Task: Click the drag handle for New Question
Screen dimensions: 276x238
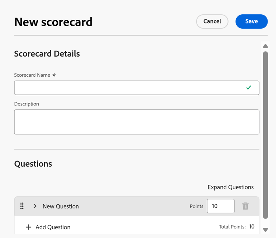Action: click(x=22, y=206)
